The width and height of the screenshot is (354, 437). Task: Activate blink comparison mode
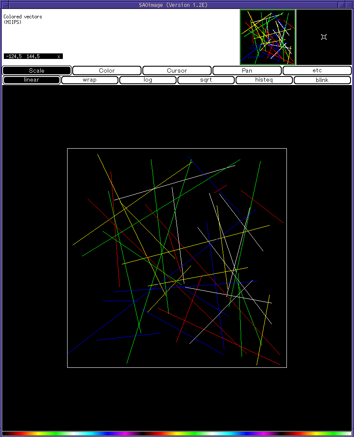click(322, 80)
